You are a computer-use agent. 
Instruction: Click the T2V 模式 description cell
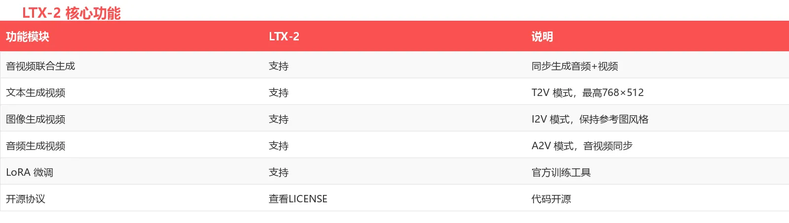pos(587,93)
